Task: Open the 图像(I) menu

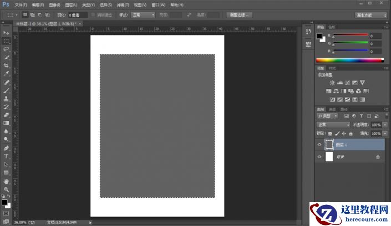Action: pos(54,5)
